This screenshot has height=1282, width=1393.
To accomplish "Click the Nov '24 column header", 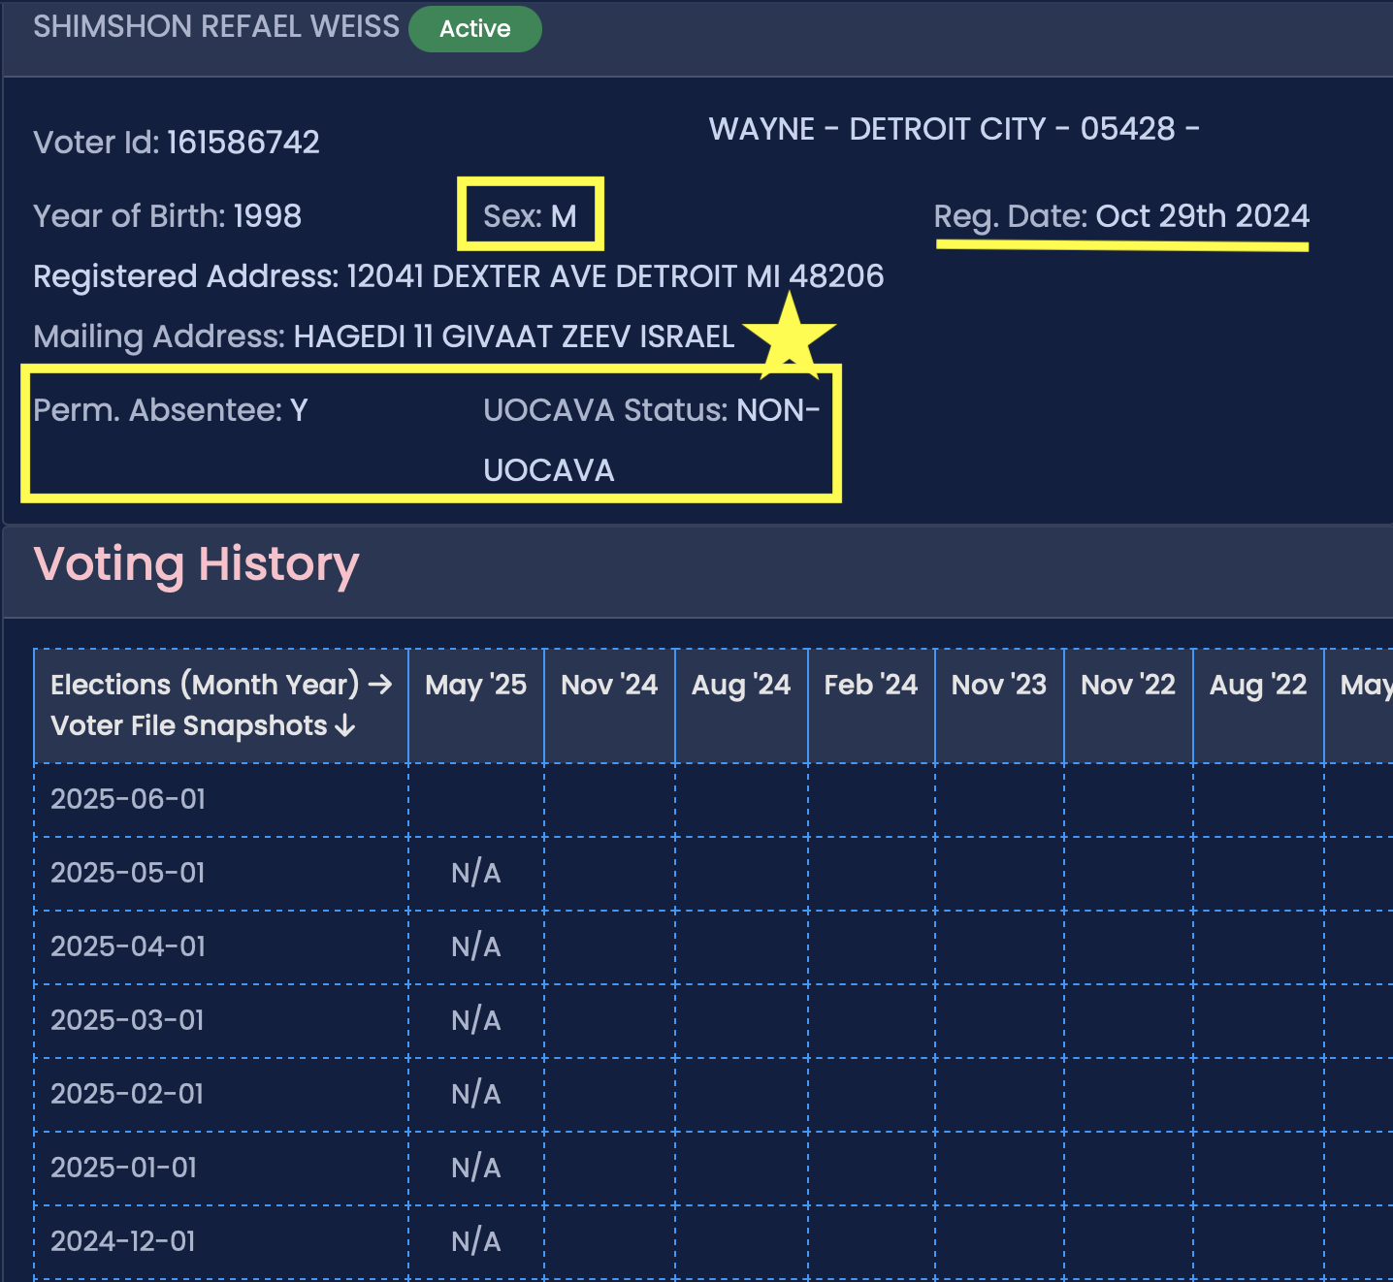I will click(609, 706).
